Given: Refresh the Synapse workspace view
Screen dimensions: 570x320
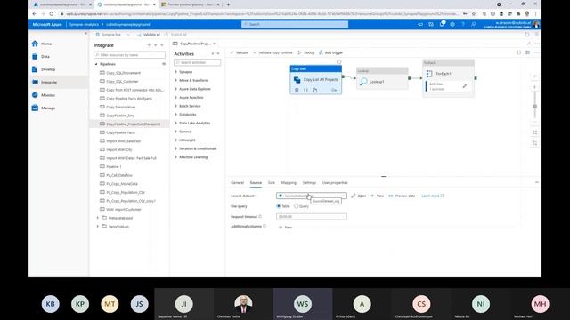Looking at the screenshot, I should tap(527, 35).
